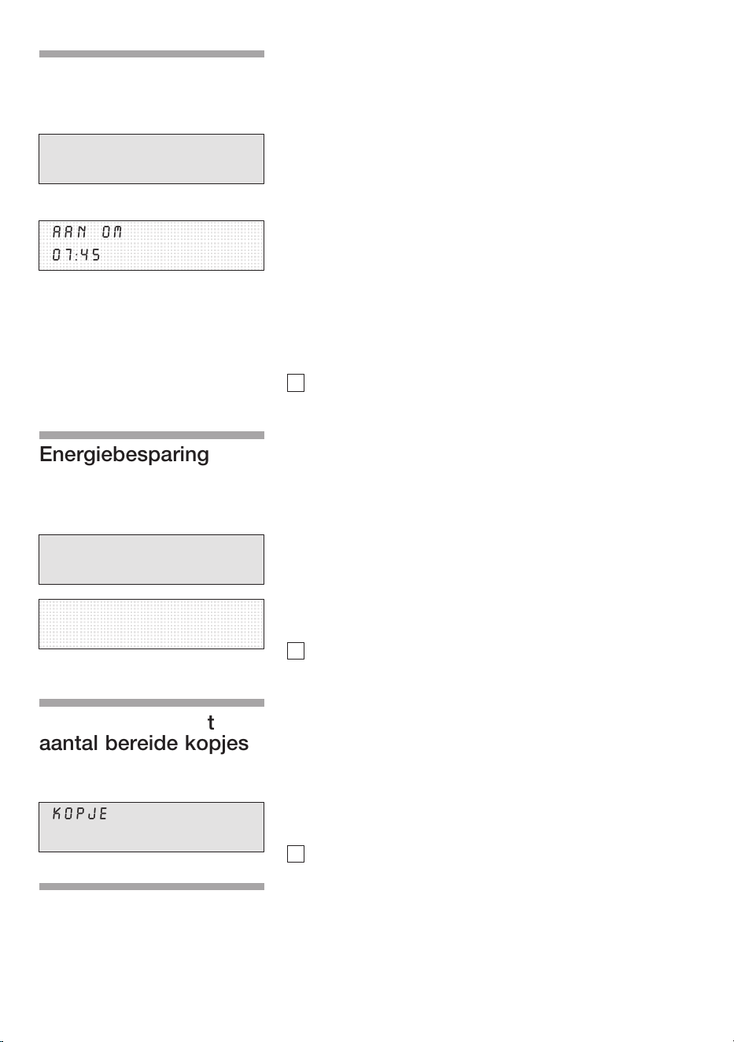Viewport: 734px width, 1042px height.
Task: Tick the empty box beside the KOPJE display
Action: coord(296,854)
